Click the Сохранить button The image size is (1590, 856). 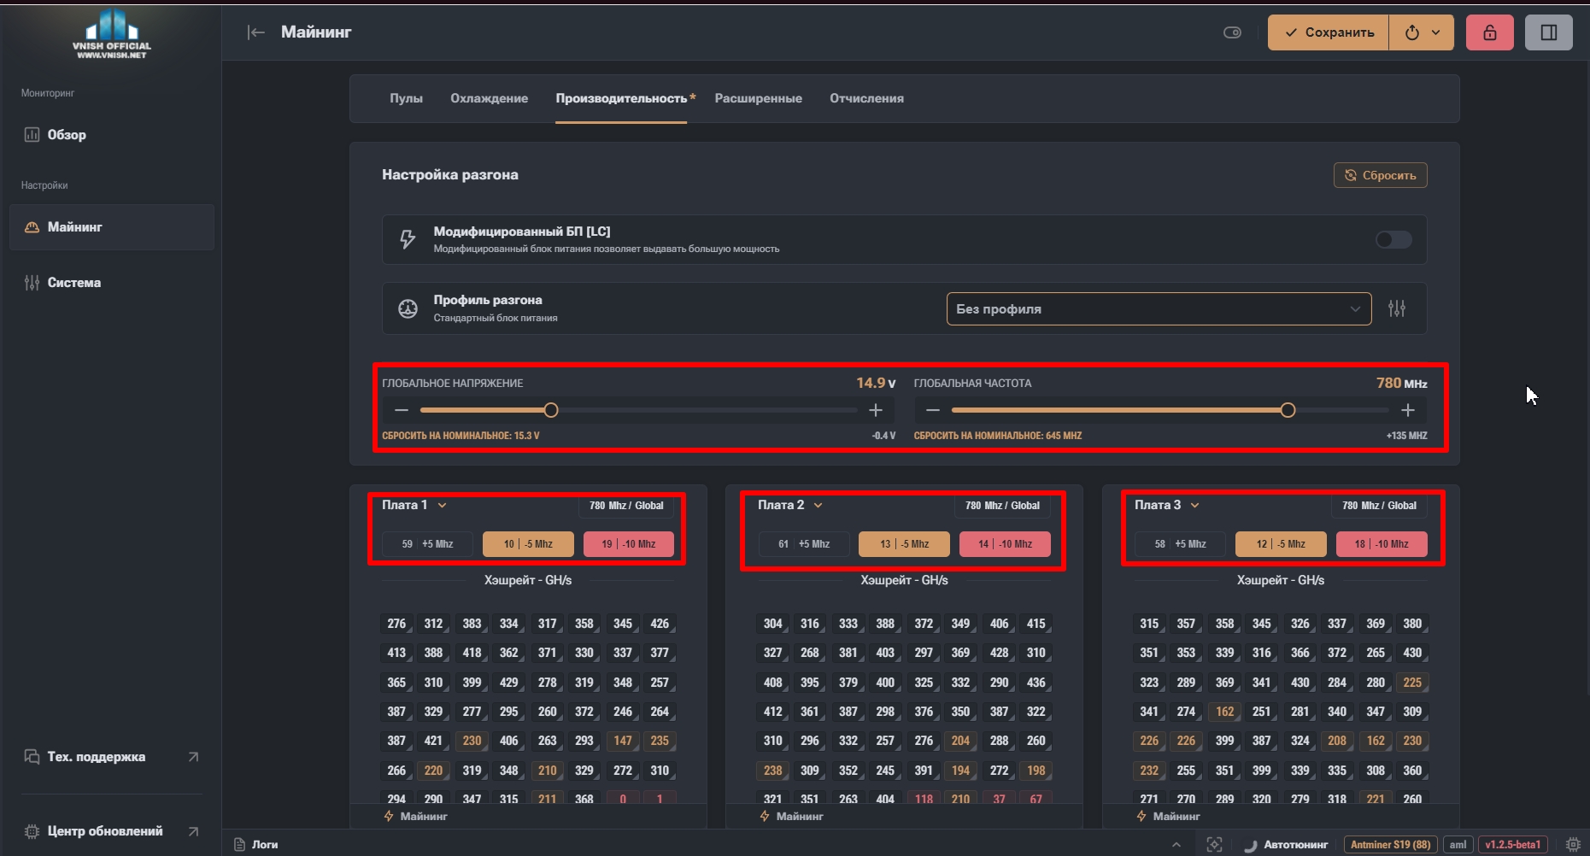pyautogui.click(x=1329, y=32)
